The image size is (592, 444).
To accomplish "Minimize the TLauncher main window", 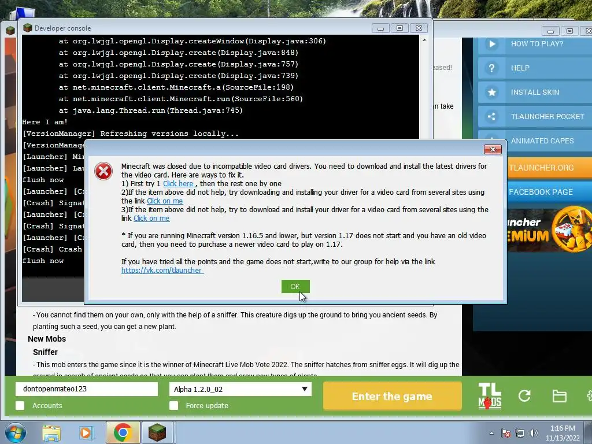I will point(550,31).
